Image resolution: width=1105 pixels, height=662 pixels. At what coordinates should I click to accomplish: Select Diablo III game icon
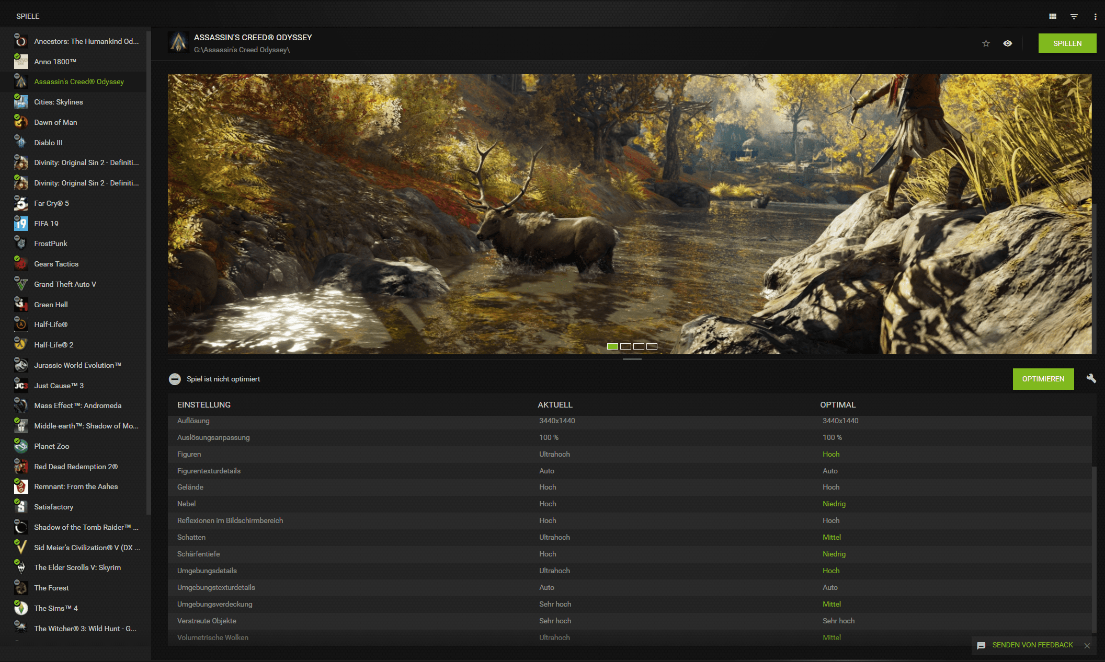coord(21,143)
